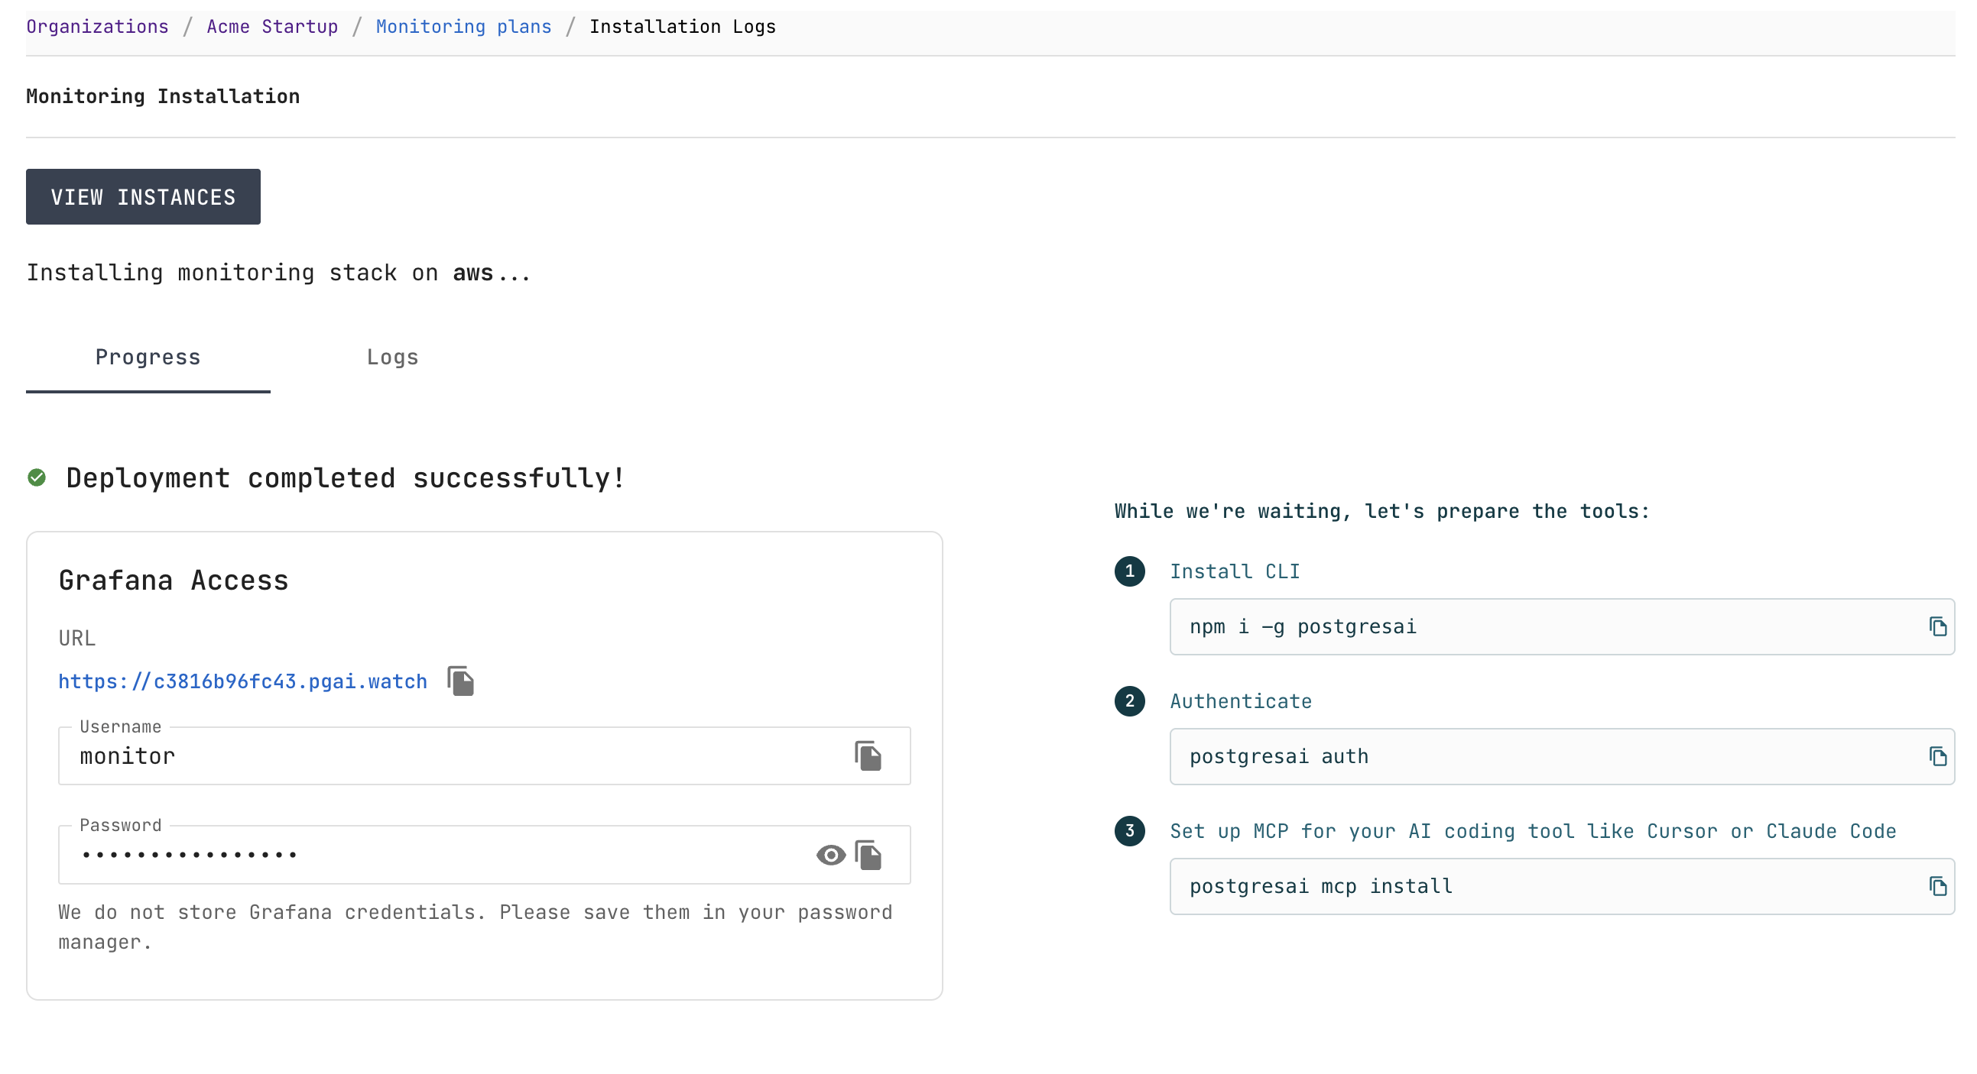Copy the postgresai mcp install command
Image resolution: width=1977 pixels, height=1074 pixels.
coord(1937,886)
